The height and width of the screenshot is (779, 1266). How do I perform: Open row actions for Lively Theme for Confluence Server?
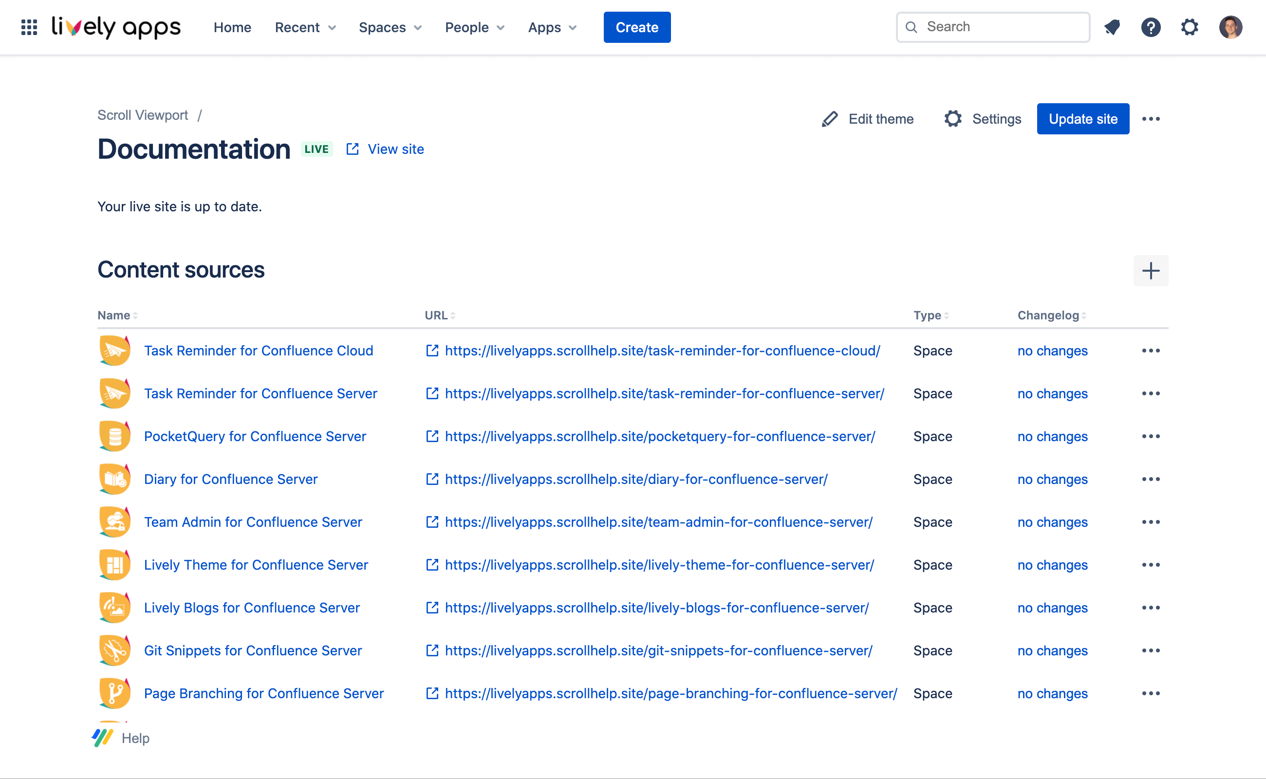(x=1151, y=565)
